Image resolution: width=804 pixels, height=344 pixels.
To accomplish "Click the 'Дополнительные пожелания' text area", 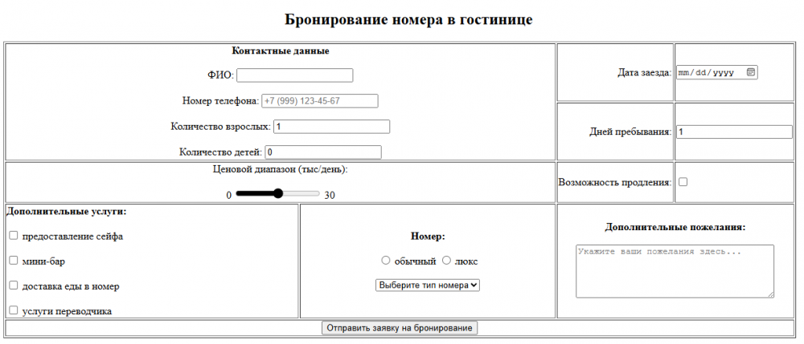I will [x=675, y=271].
